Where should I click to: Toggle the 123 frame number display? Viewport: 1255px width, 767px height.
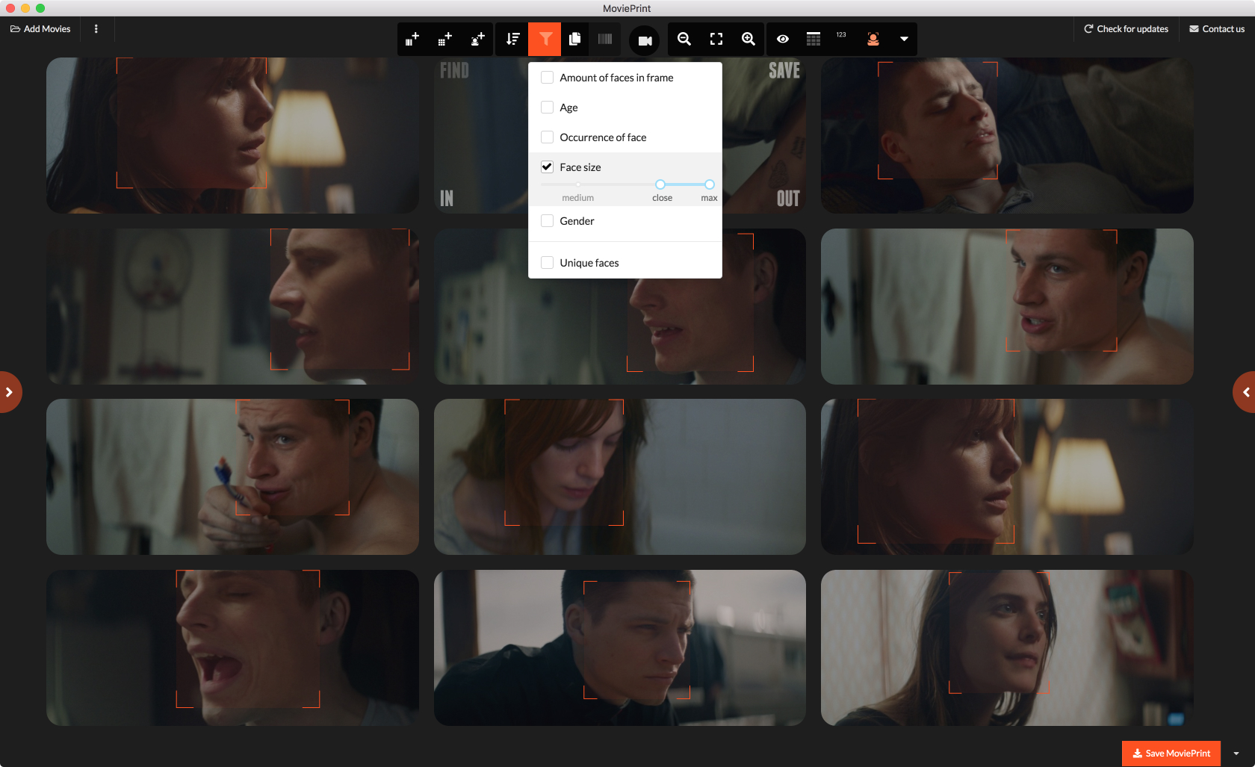841,36
